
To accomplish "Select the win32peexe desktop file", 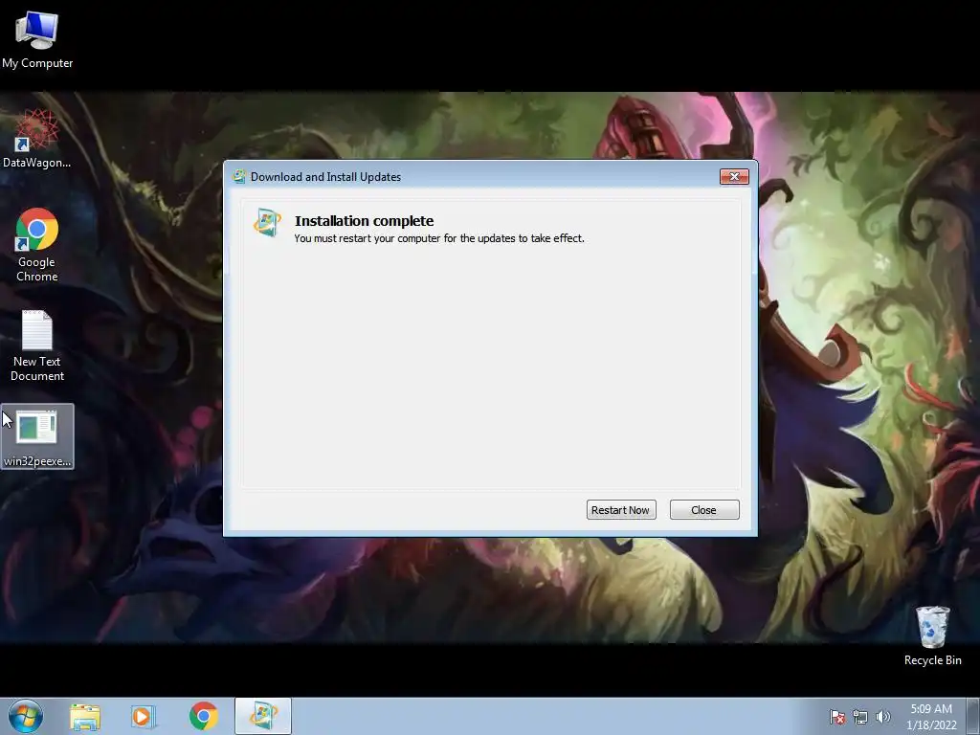I will (37, 436).
